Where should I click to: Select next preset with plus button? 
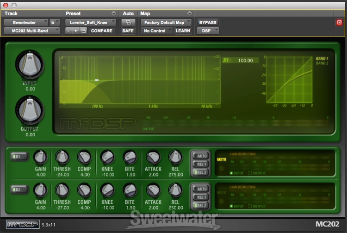coord(76,31)
